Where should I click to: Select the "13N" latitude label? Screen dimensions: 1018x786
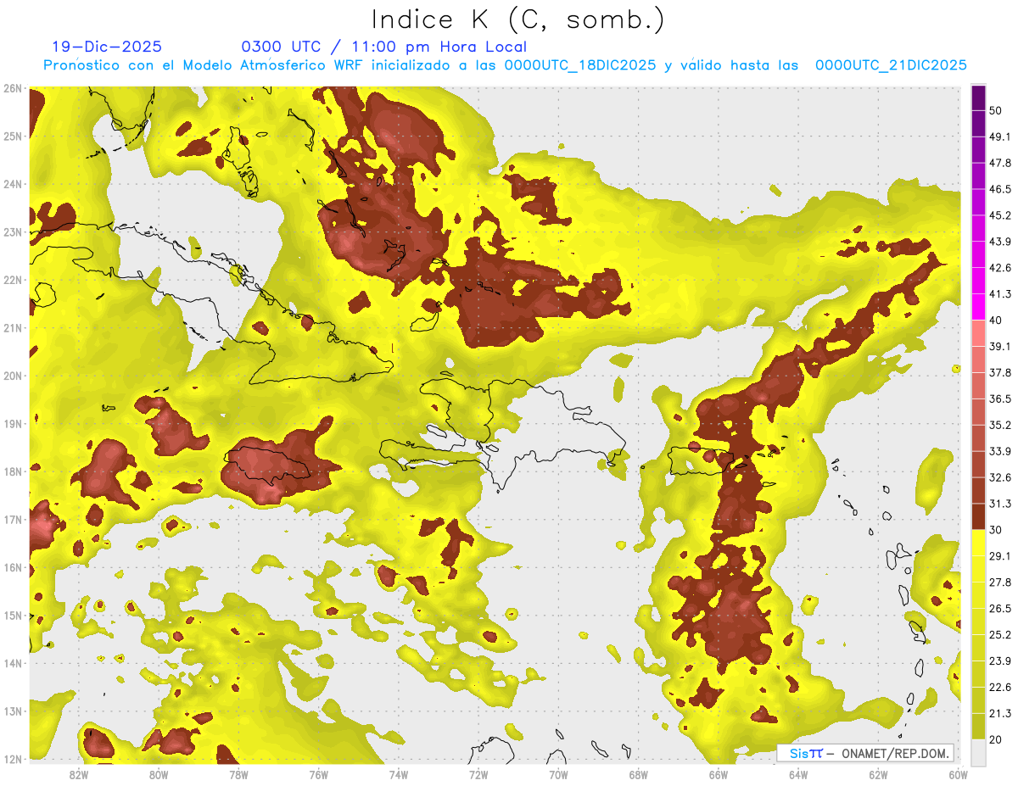point(12,711)
